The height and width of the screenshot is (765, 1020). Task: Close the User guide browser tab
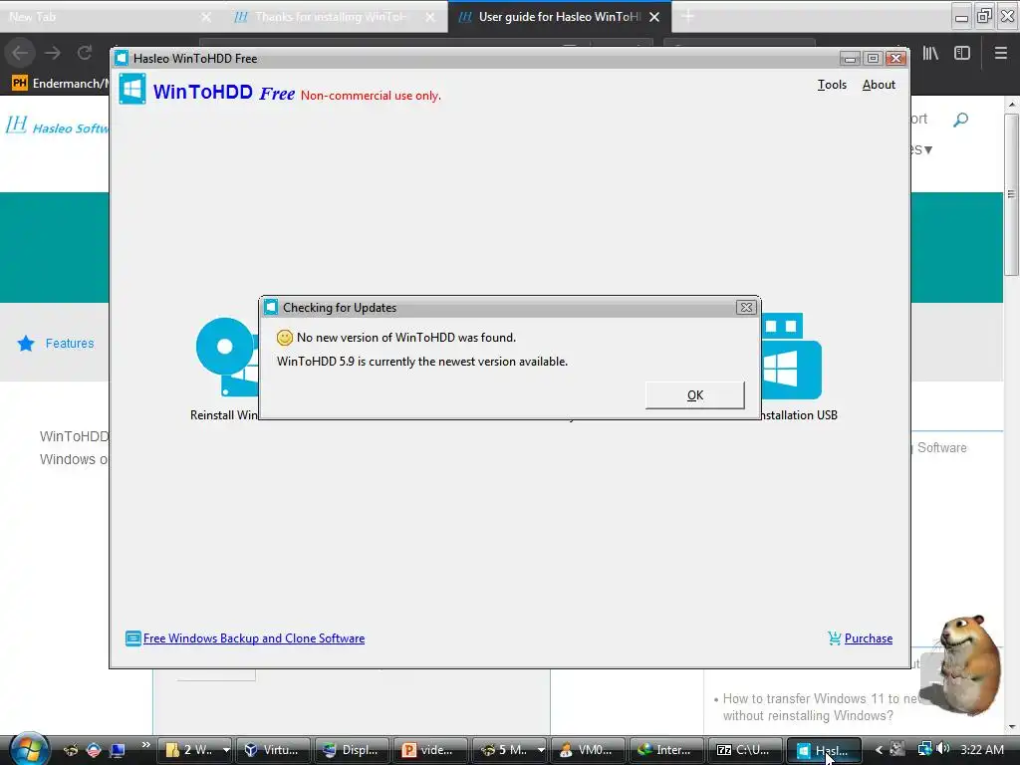click(654, 17)
